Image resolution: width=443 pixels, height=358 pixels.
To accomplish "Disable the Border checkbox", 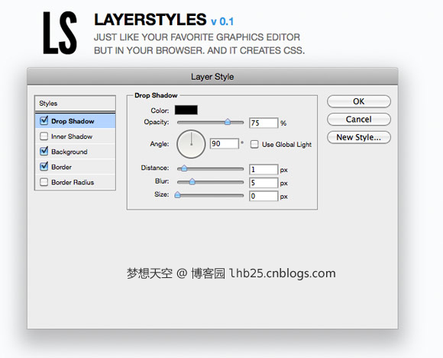I will [44, 167].
